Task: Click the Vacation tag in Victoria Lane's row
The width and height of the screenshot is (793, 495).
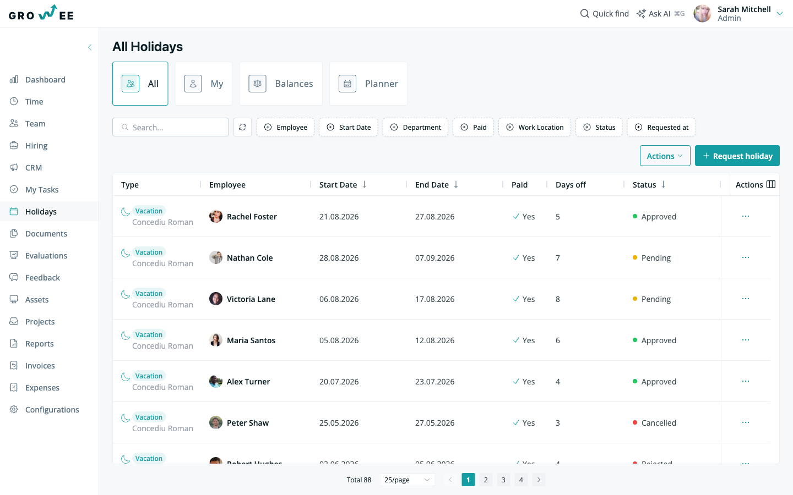Action: [149, 294]
